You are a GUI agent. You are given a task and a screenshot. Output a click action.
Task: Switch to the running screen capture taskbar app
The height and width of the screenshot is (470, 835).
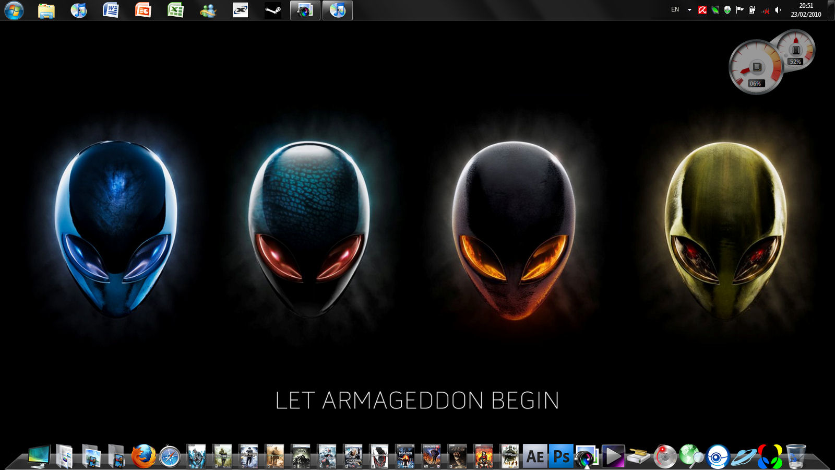[x=305, y=10]
